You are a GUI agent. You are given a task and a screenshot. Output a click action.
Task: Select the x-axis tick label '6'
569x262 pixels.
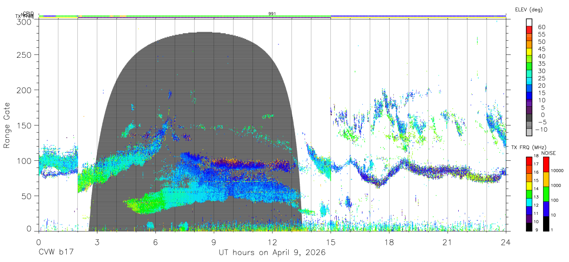pyautogui.click(x=155, y=242)
